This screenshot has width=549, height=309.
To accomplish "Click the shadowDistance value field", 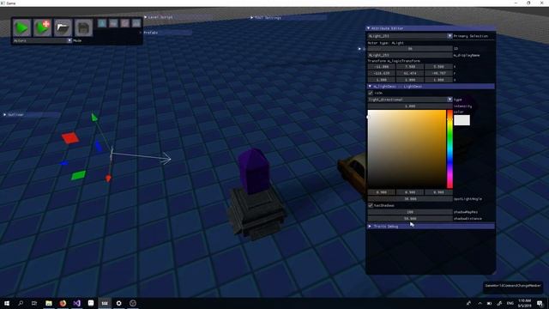I will (x=410, y=219).
